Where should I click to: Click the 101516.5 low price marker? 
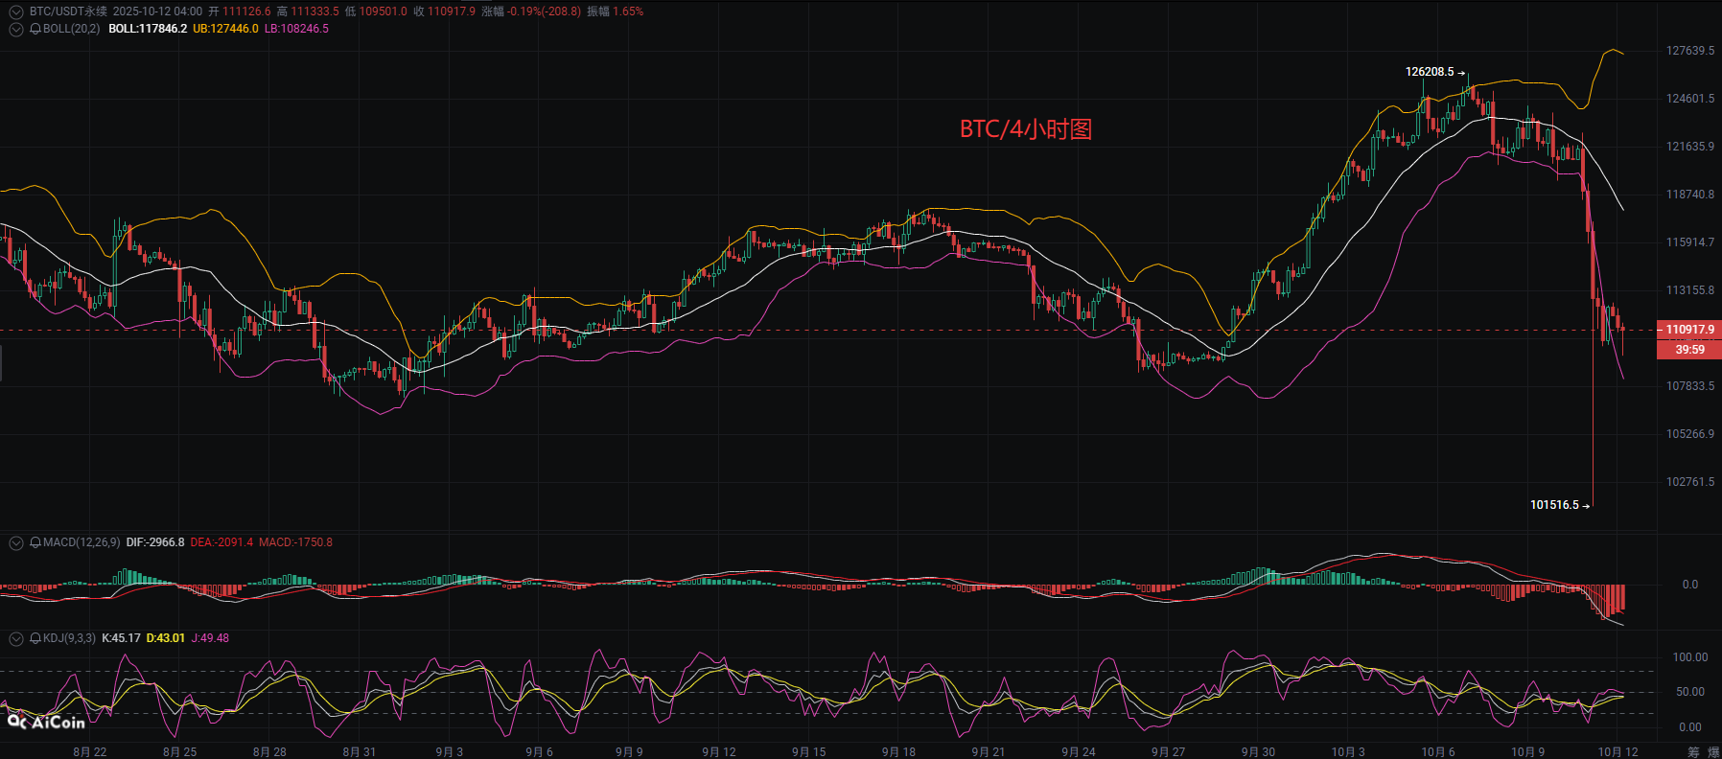[1554, 505]
